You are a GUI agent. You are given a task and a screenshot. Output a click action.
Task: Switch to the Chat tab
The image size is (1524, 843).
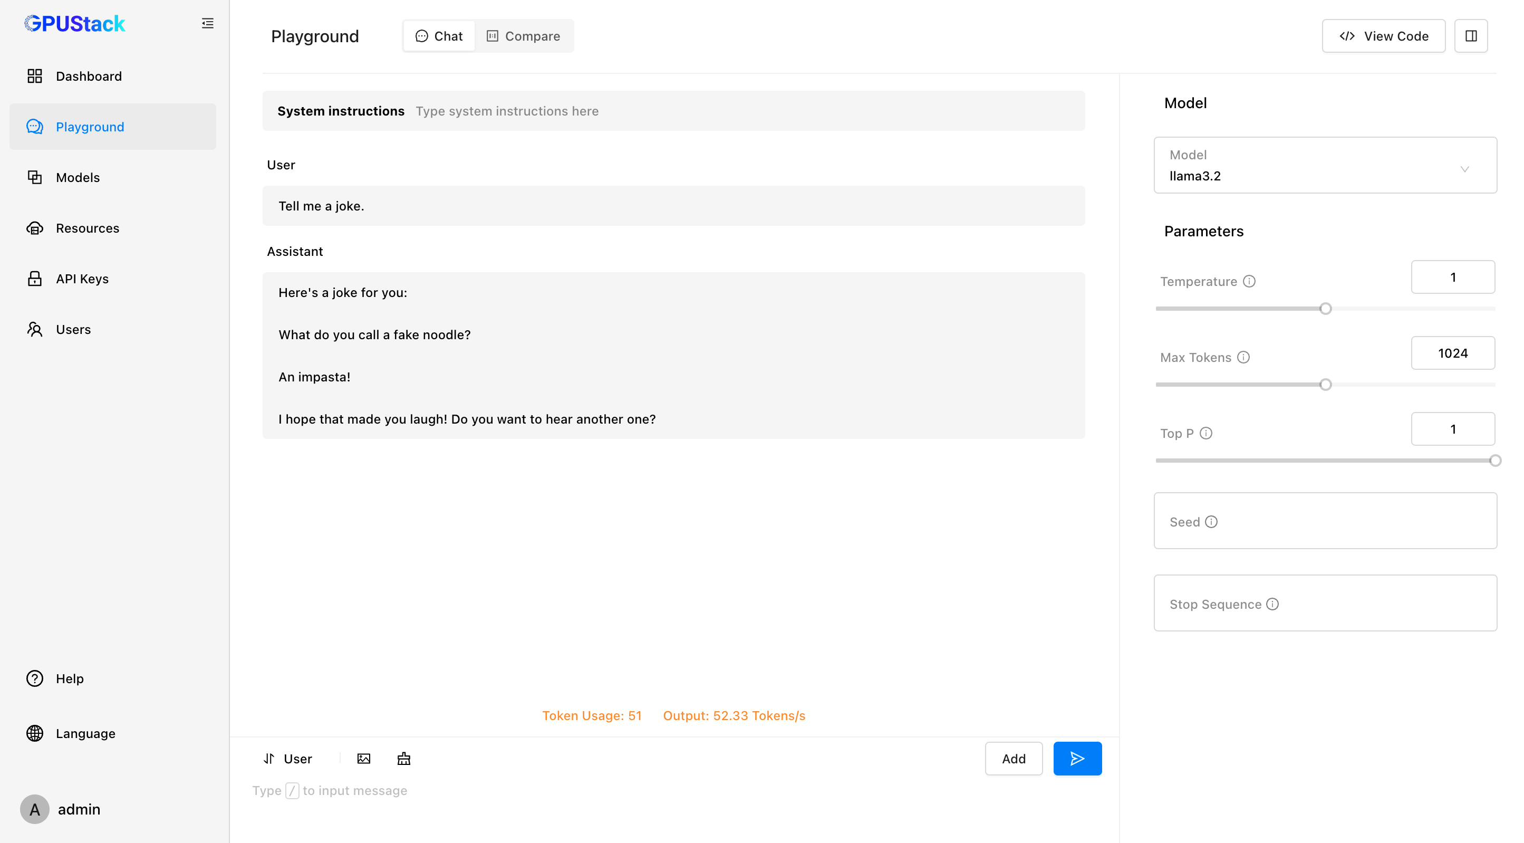point(438,35)
